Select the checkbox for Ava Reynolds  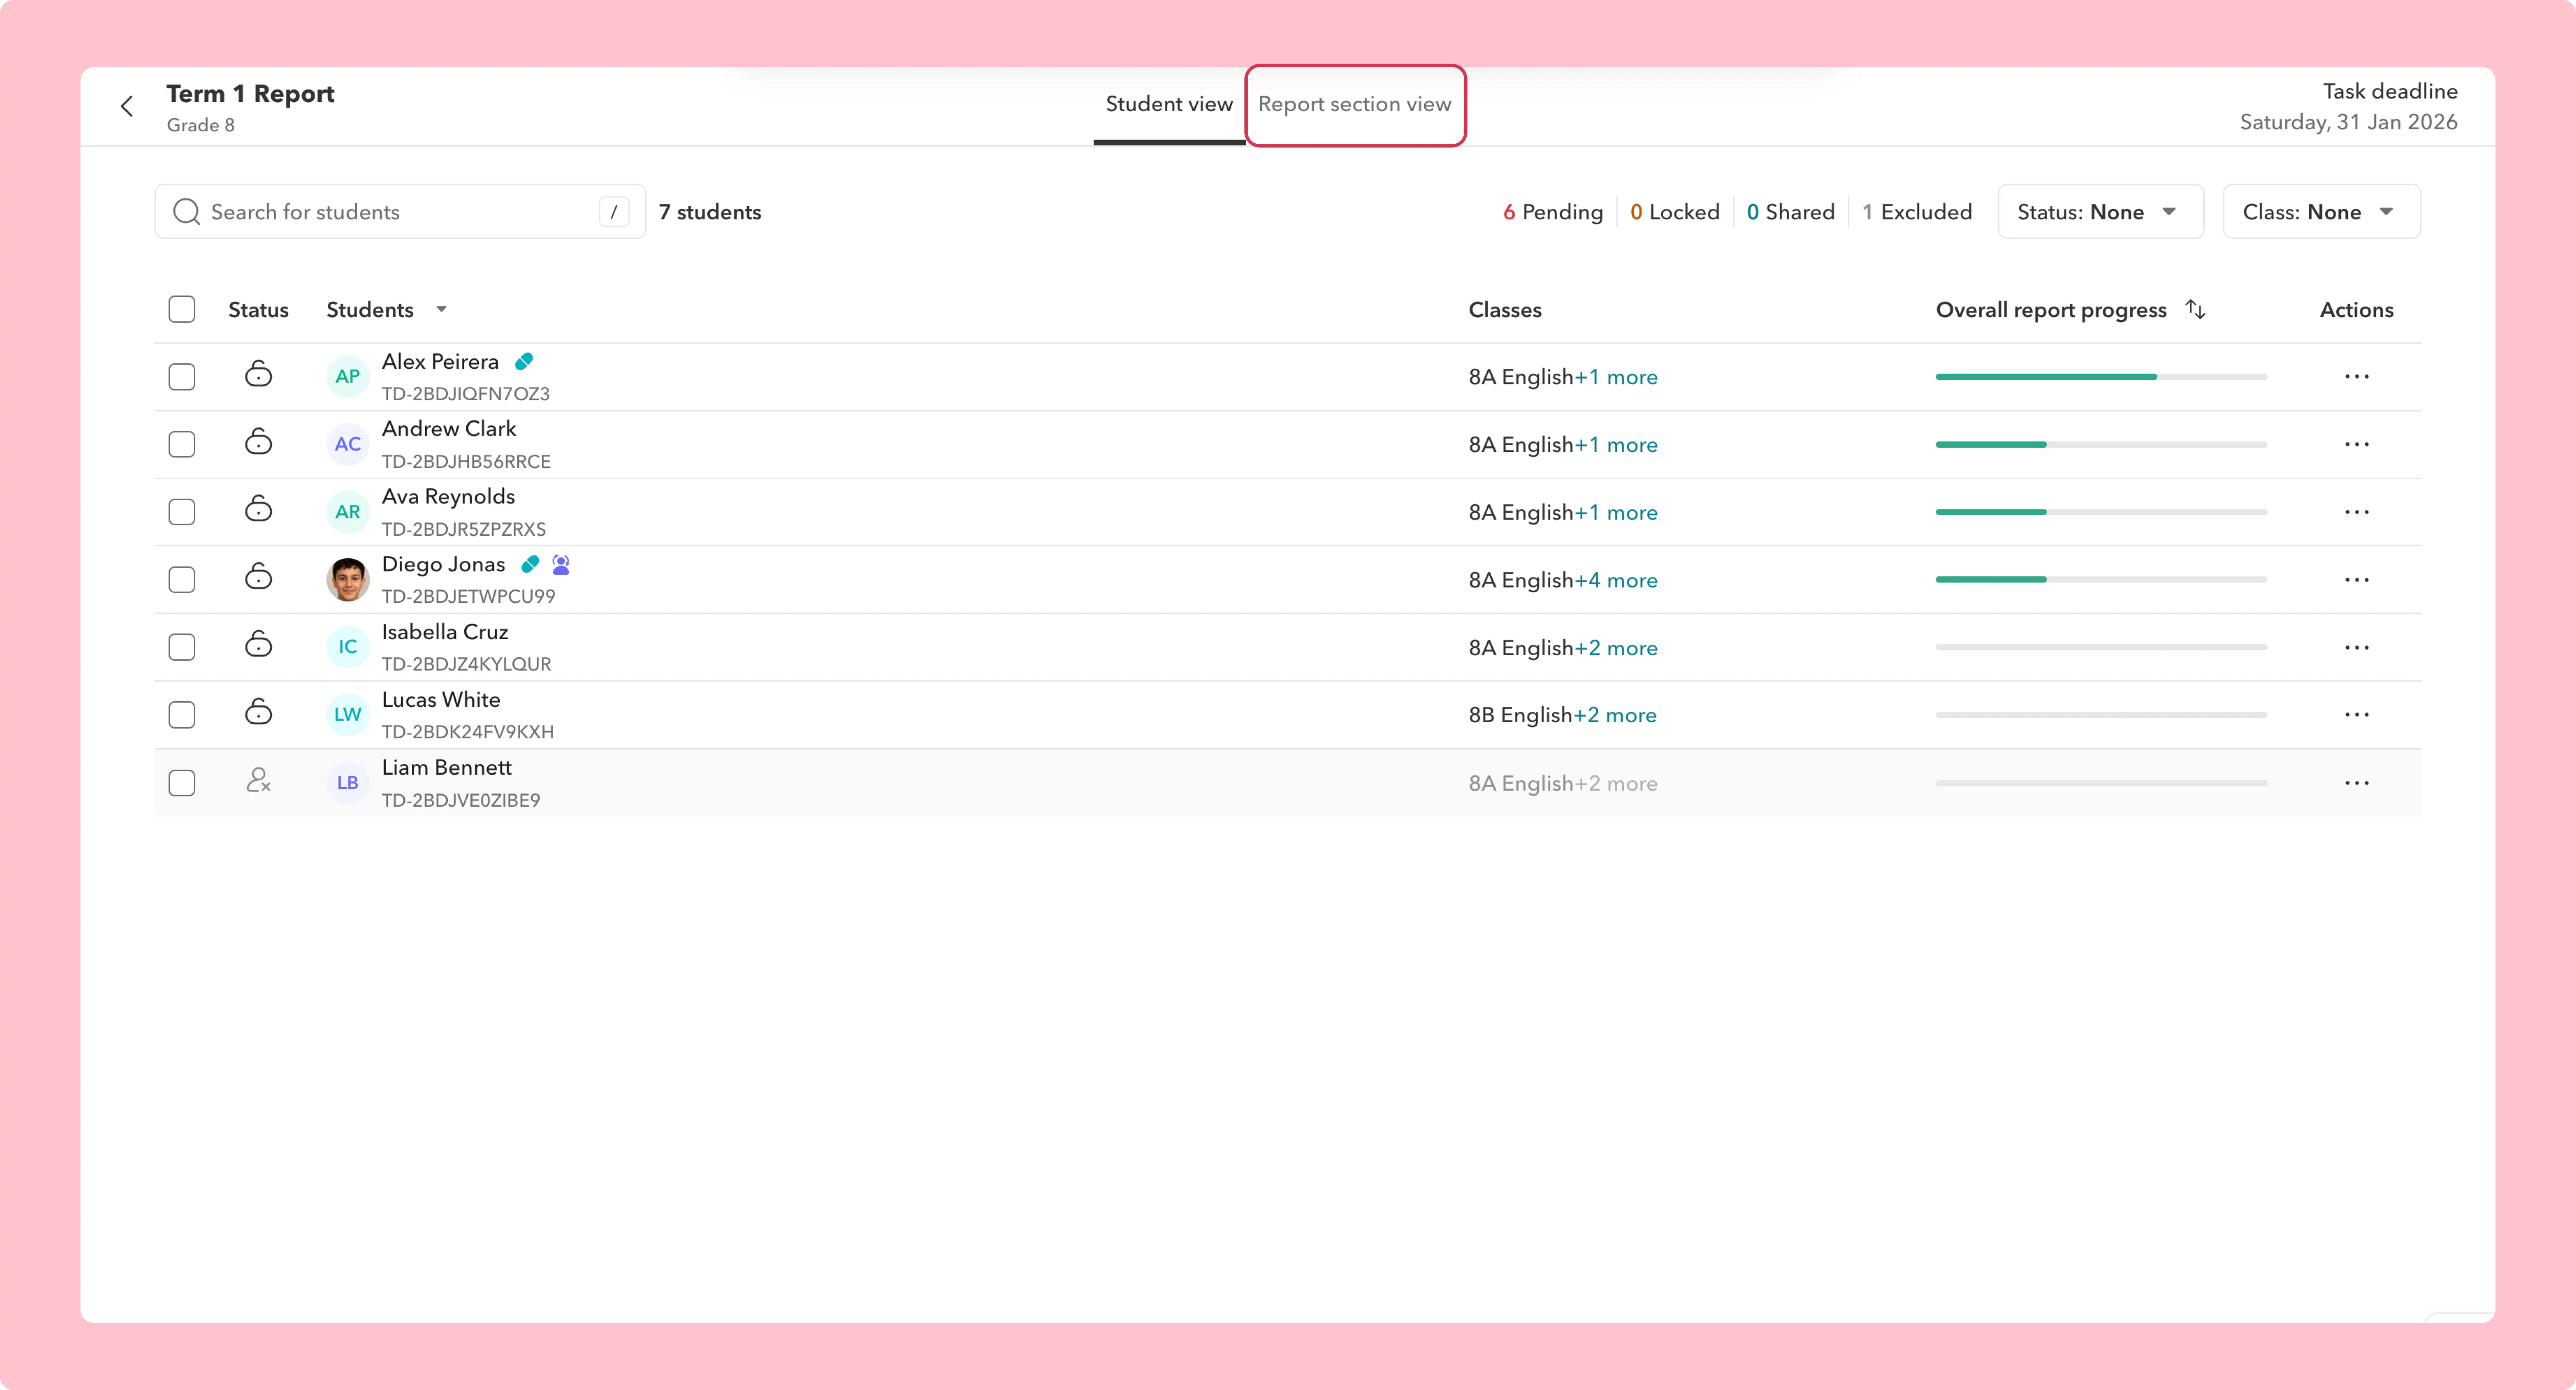tap(182, 512)
